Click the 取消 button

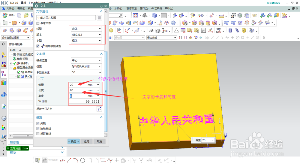click(x=100, y=141)
